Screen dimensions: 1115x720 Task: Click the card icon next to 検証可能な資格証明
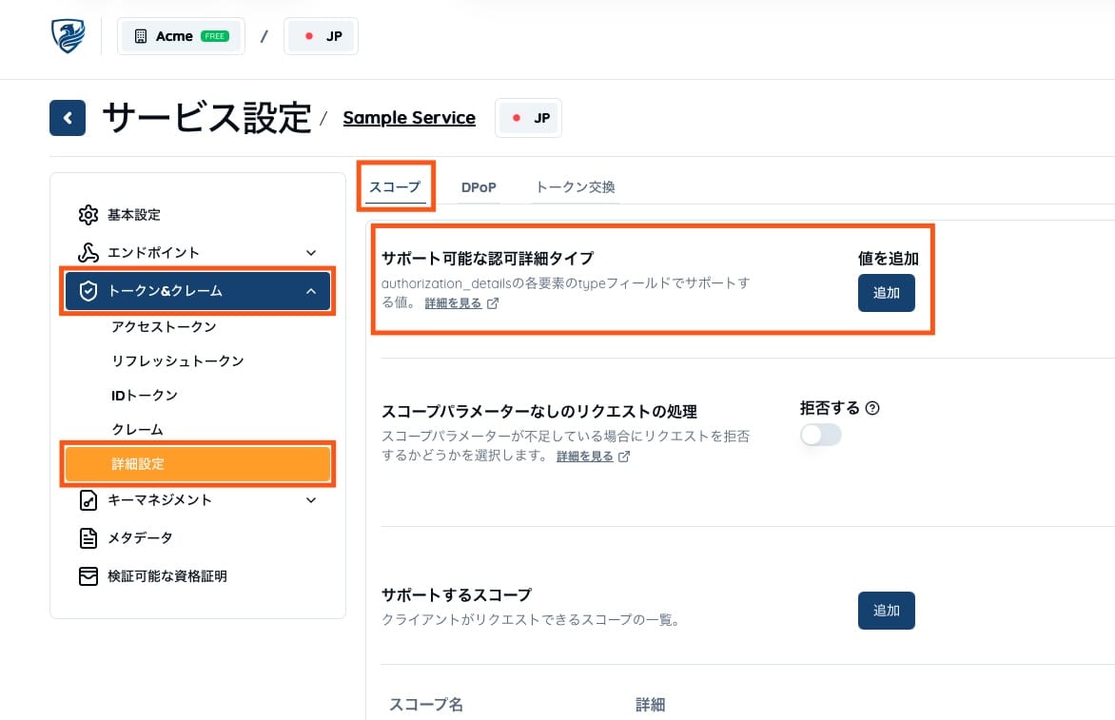[x=88, y=575]
